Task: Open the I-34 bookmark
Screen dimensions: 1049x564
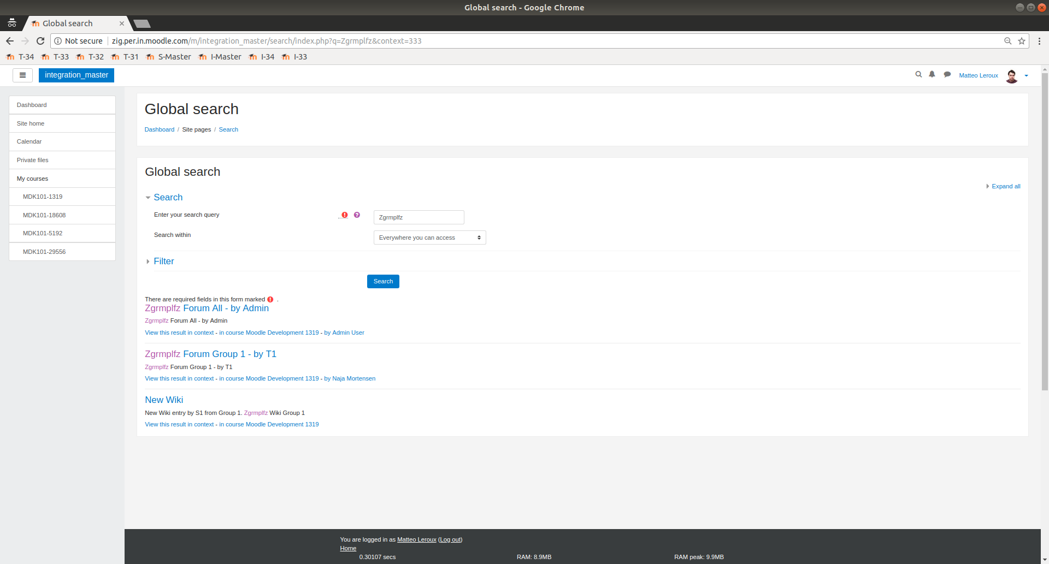Action: tap(262, 57)
